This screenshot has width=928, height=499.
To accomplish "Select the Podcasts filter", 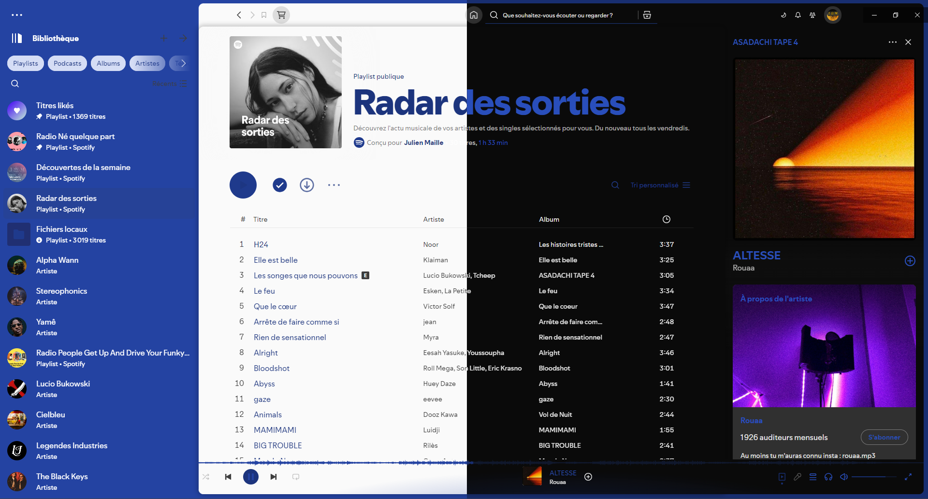I will click(x=67, y=63).
